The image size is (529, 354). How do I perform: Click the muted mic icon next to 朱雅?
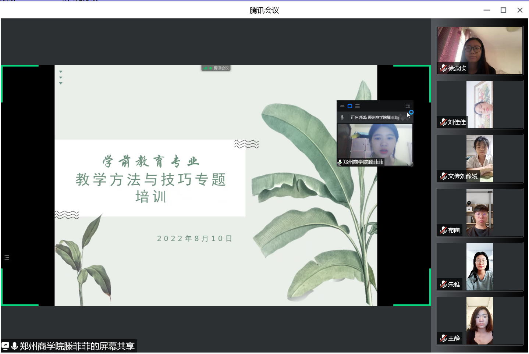(x=443, y=284)
